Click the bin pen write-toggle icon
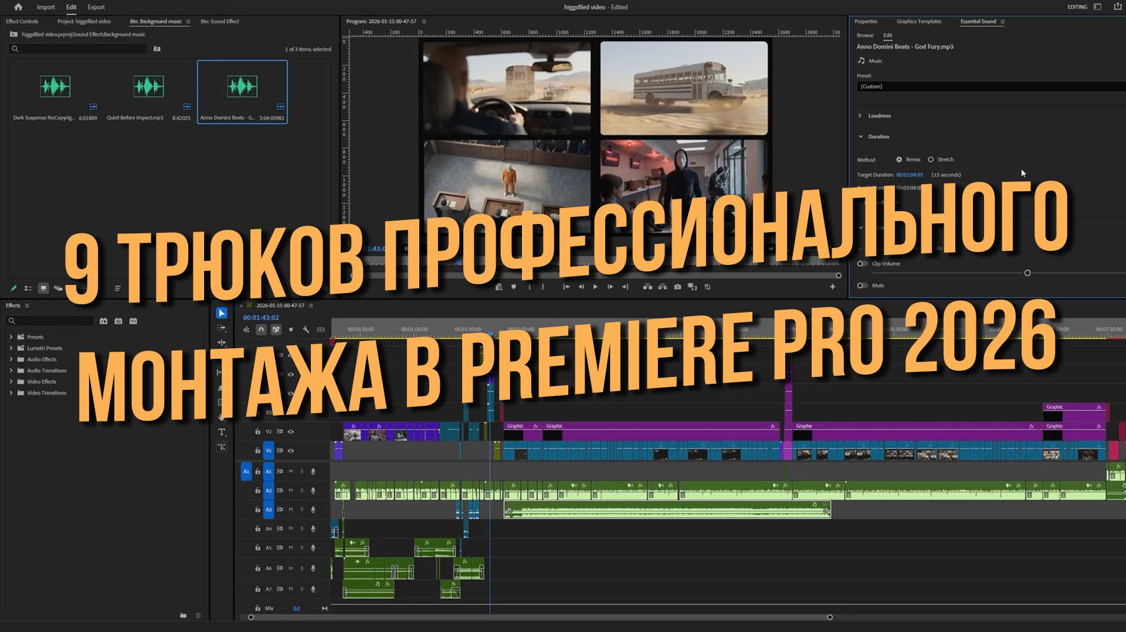 [x=13, y=288]
